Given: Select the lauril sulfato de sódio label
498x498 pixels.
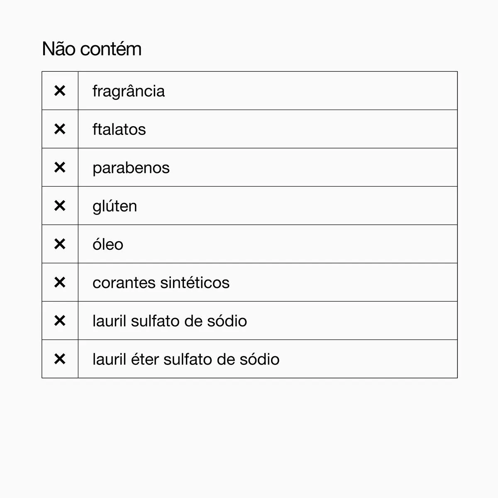Looking at the screenshot, I should 170,321.
